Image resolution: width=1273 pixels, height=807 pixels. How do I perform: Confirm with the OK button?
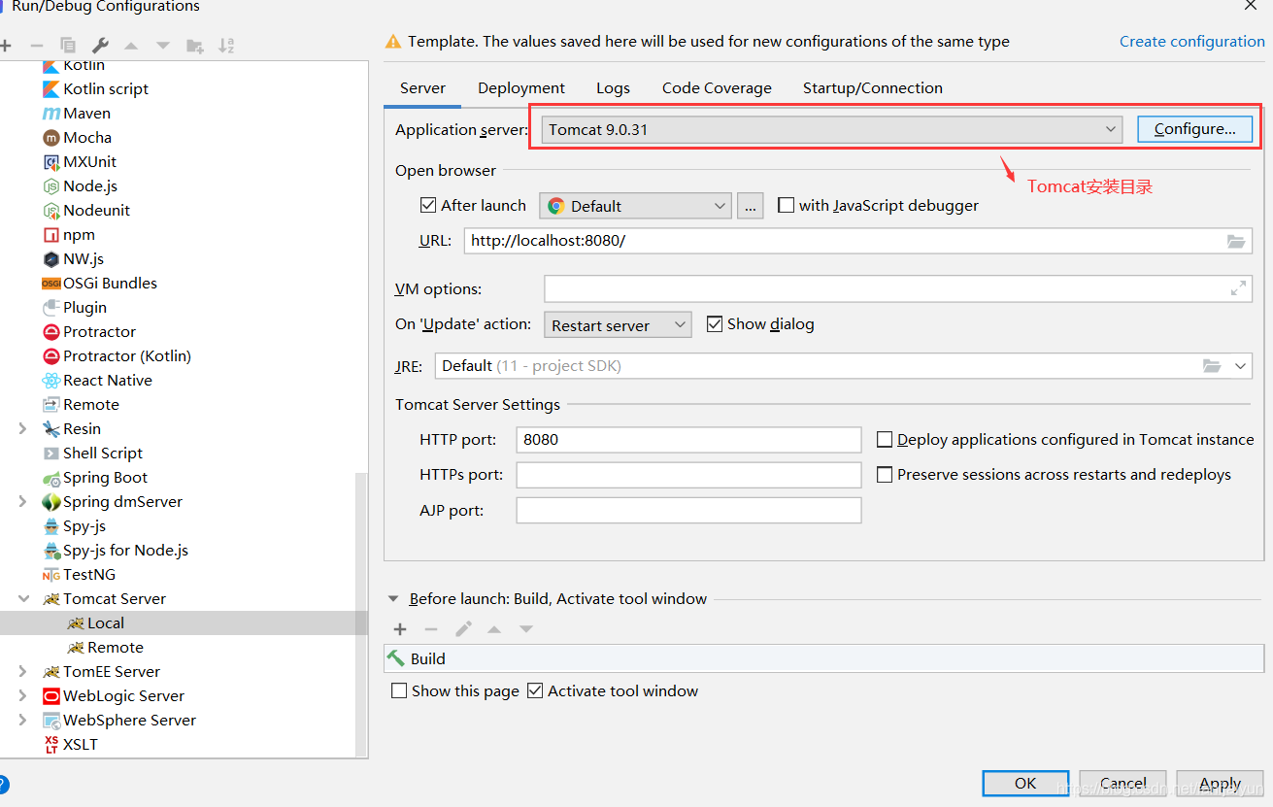[1025, 784]
